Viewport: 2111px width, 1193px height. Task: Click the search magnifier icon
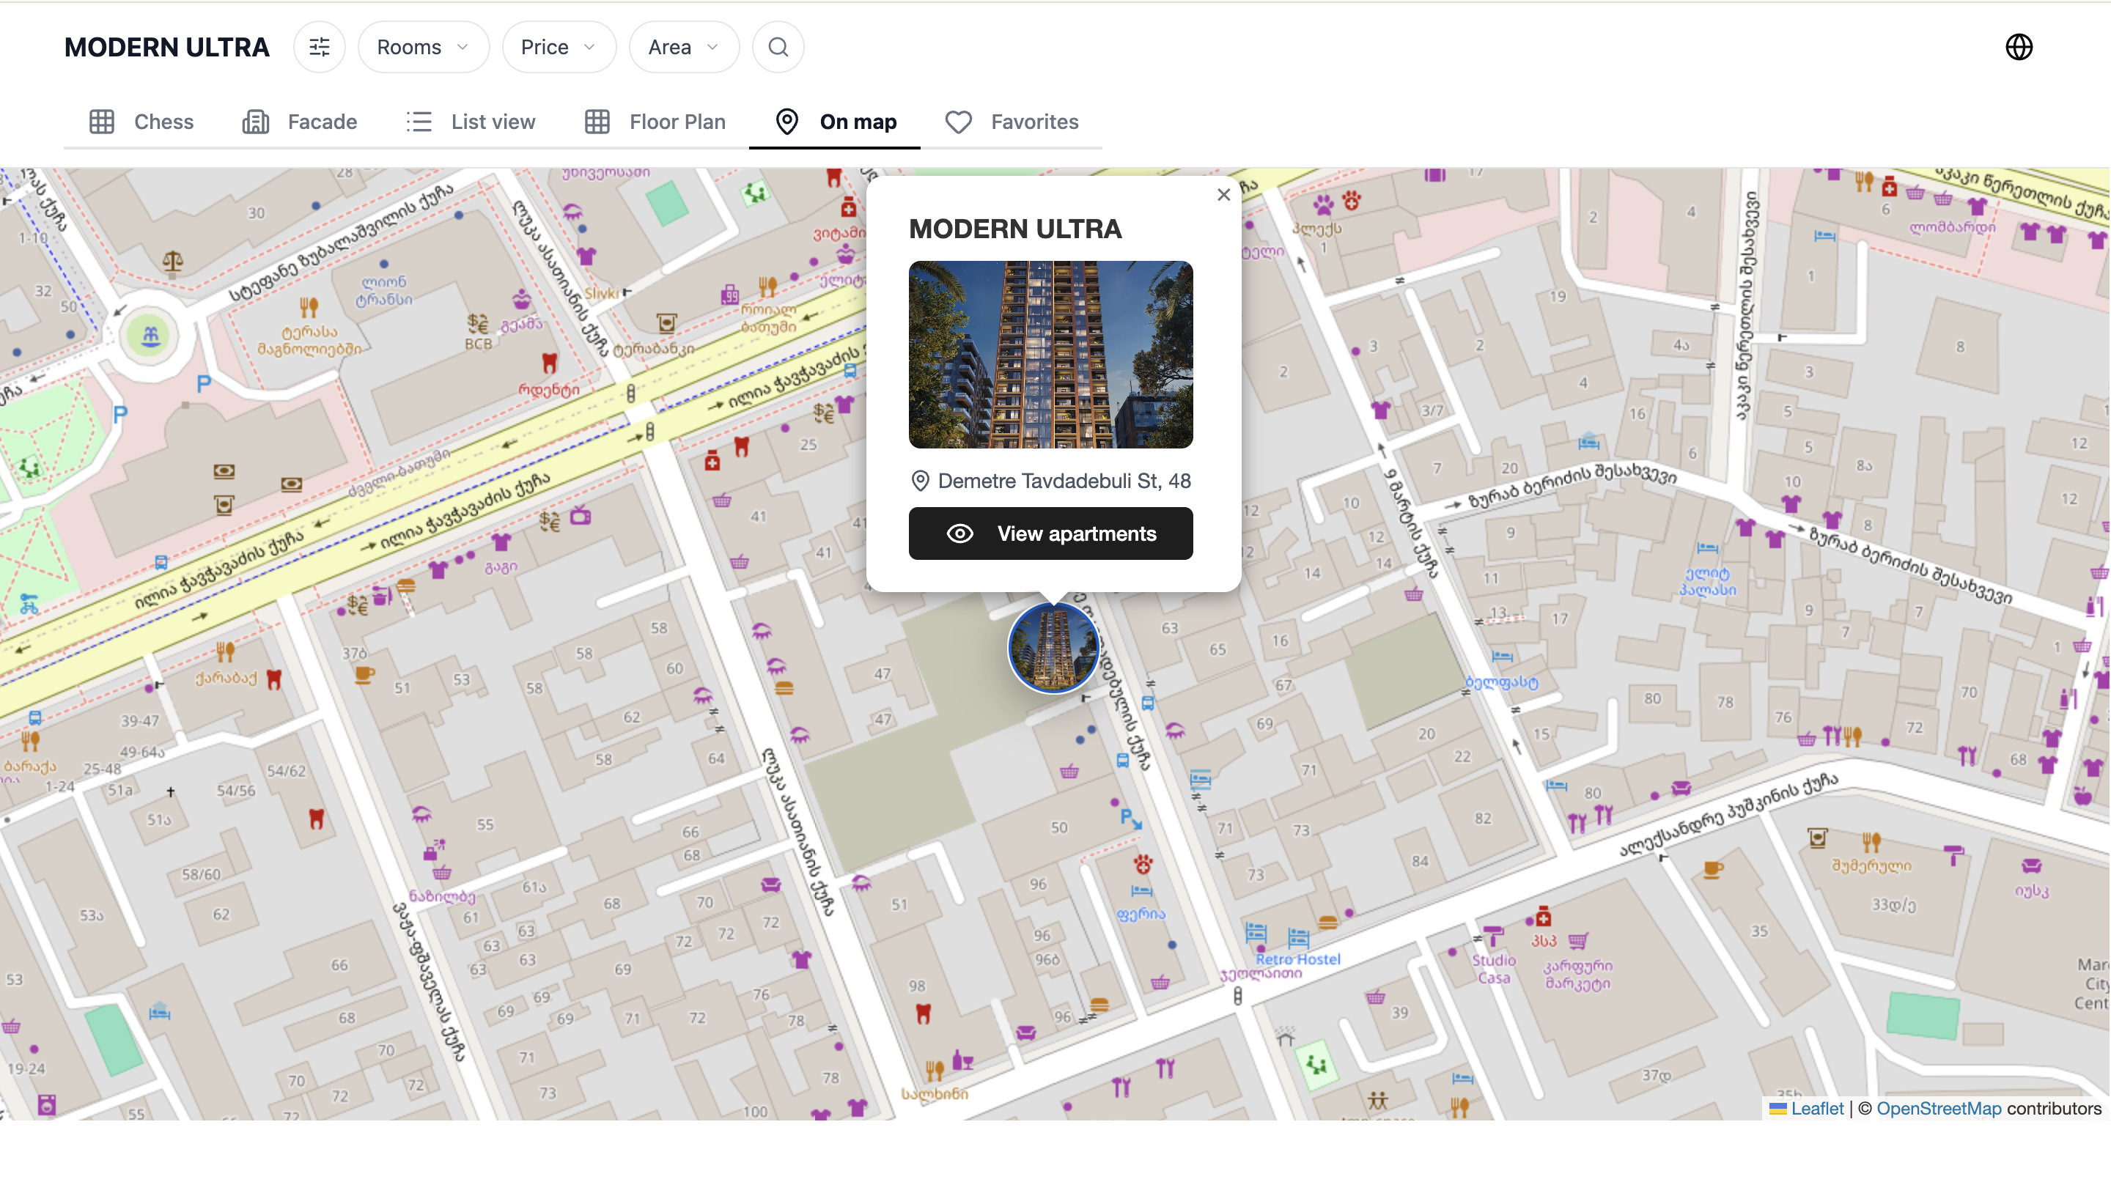(778, 47)
